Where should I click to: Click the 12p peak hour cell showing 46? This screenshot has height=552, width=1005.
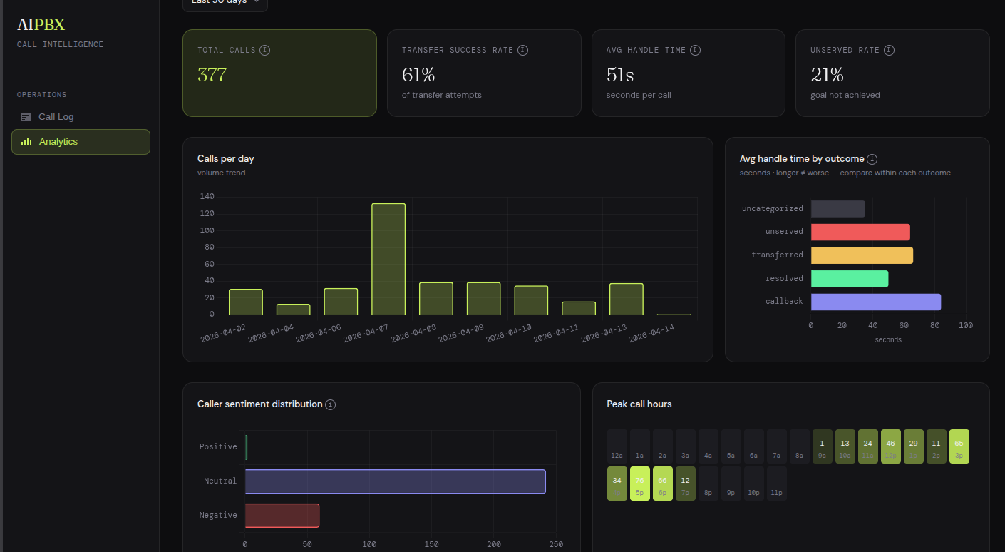pos(891,446)
